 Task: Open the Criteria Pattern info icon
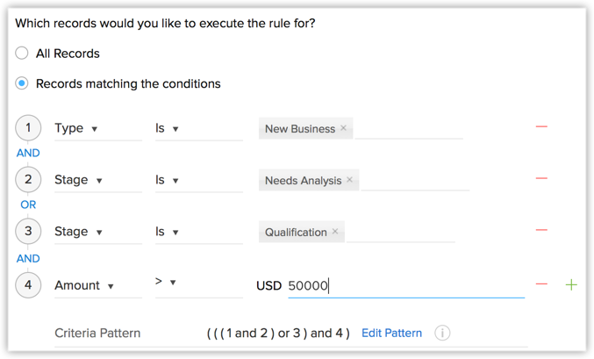pyautogui.click(x=442, y=333)
